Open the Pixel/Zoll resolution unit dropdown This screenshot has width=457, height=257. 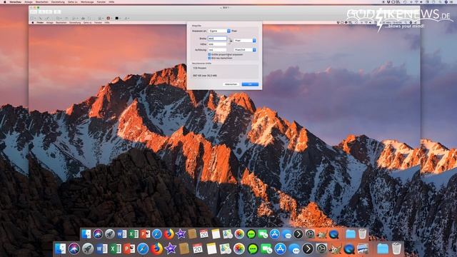[245, 50]
